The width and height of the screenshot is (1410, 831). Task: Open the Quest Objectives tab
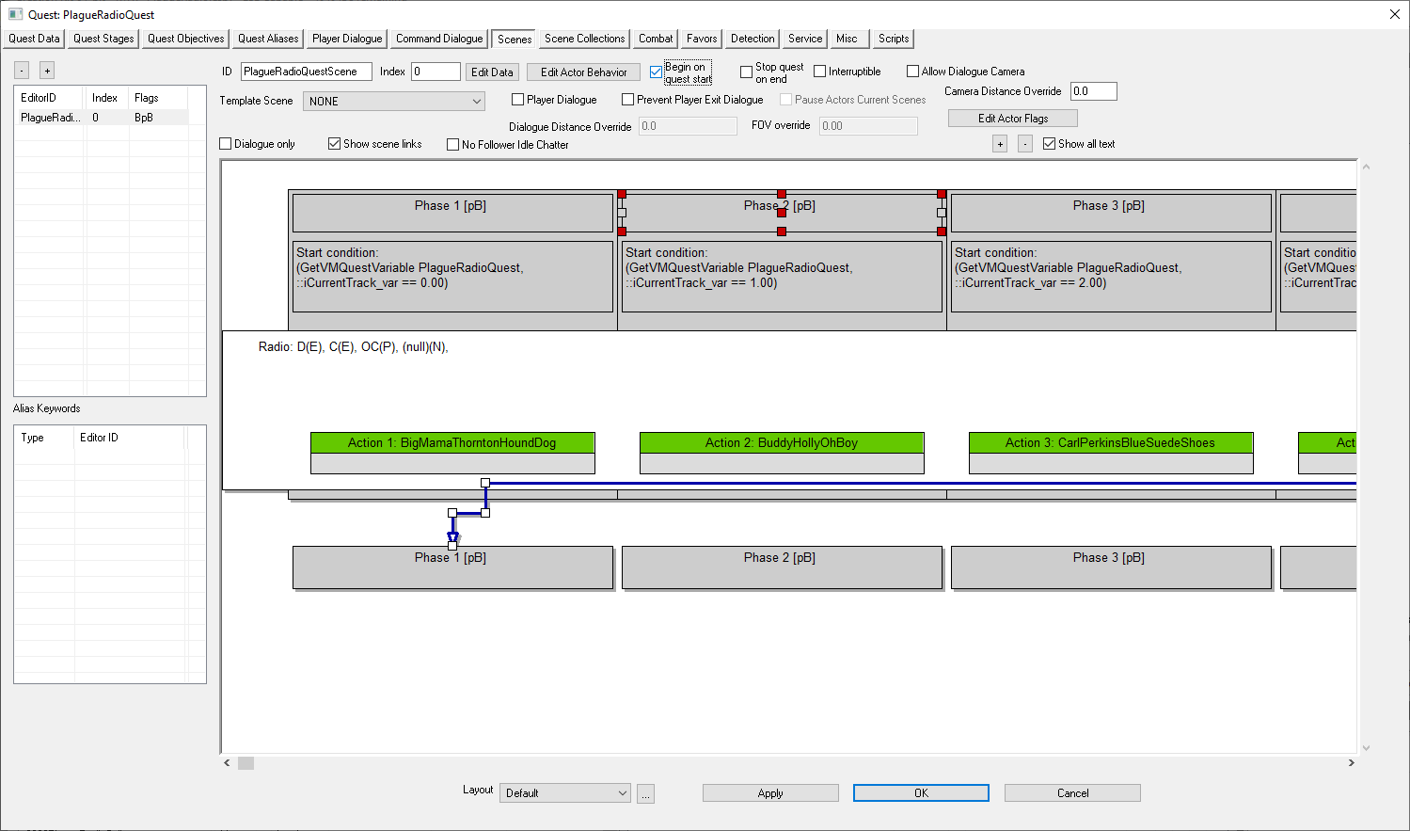click(185, 39)
